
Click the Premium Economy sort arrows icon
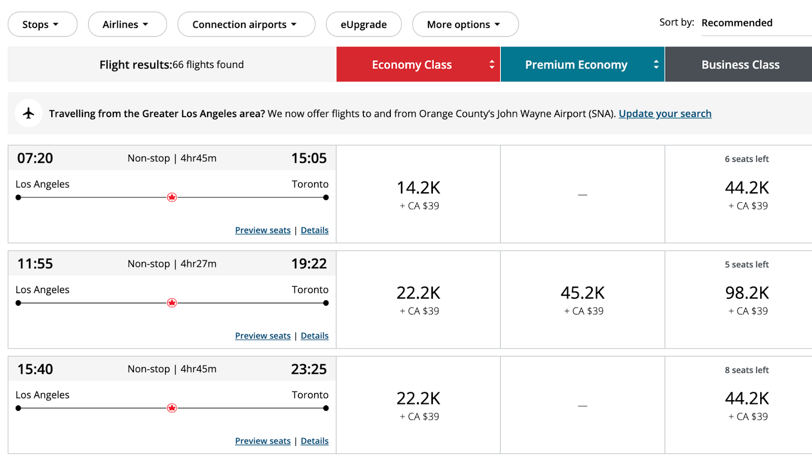click(656, 64)
